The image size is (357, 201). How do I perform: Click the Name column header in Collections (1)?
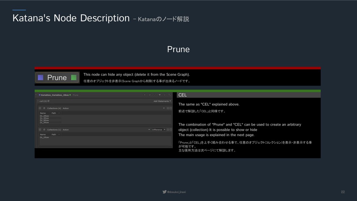(x=43, y=135)
